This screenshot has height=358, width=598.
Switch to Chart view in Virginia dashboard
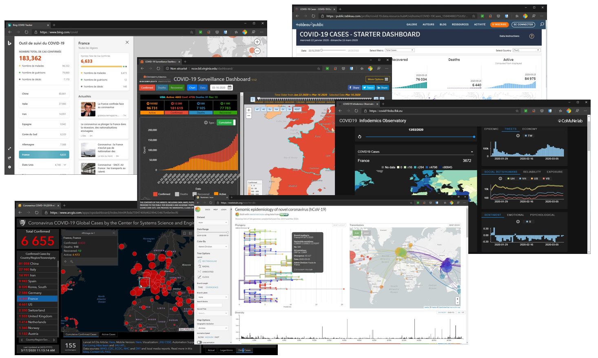point(192,88)
